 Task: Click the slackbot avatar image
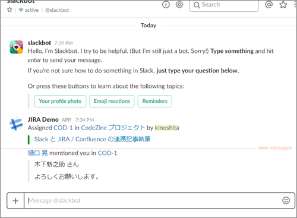pyautogui.click(x=17, y=47)
